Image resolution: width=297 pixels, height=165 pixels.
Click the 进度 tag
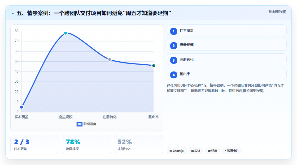(x=212, y=151)
